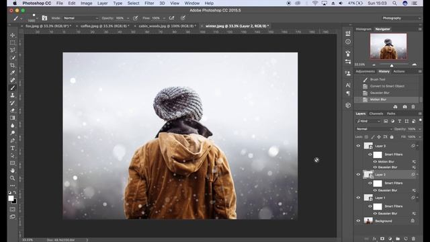Open the Opacity slider arrow in options bar
Viewport: 430px width, 242px height.
128,18
